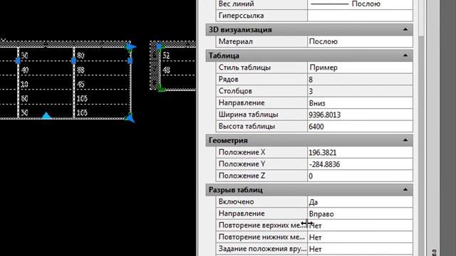Viewport: 456px width, 256px height.
Task: Click the empty Гиперссылка value field
Action: tap(360, 16)
